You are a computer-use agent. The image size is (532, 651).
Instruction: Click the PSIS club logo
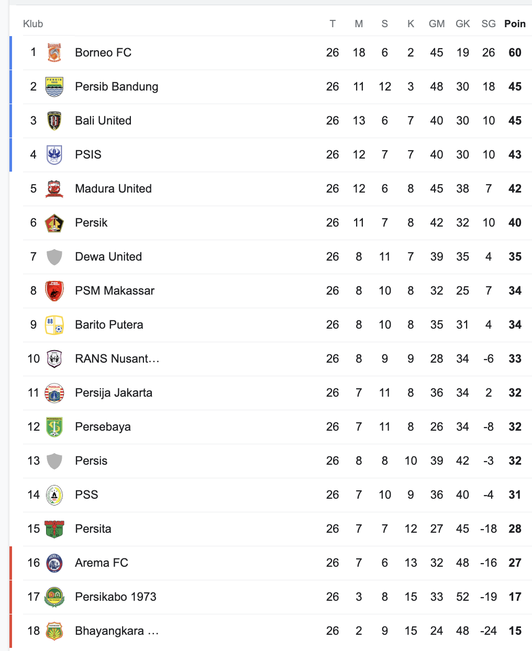click(54, 155)
